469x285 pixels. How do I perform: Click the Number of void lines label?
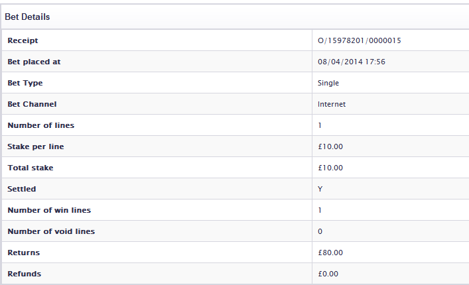(51, 231)
